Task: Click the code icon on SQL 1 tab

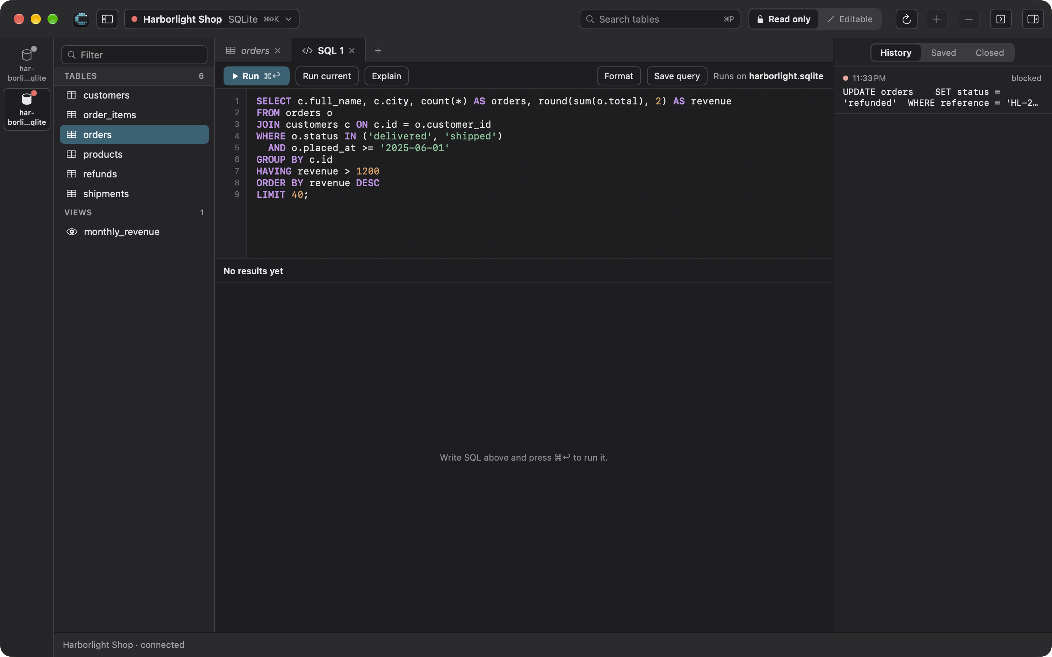Action: click(307, 50)
